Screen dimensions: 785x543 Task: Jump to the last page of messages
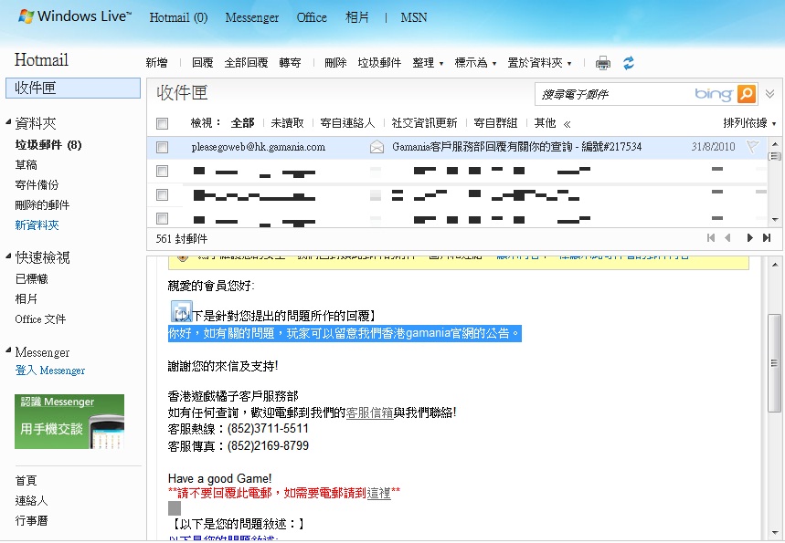(x=767, y=238)
